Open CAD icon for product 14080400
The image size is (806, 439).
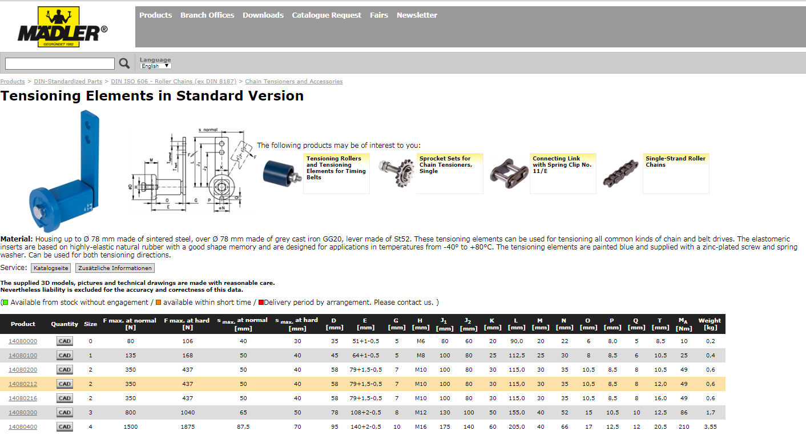65,427
